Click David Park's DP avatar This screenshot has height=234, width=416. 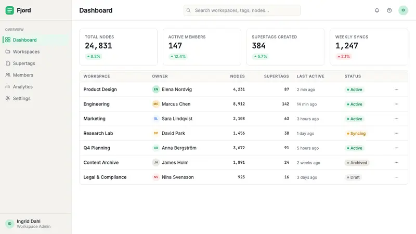point(155,133)
